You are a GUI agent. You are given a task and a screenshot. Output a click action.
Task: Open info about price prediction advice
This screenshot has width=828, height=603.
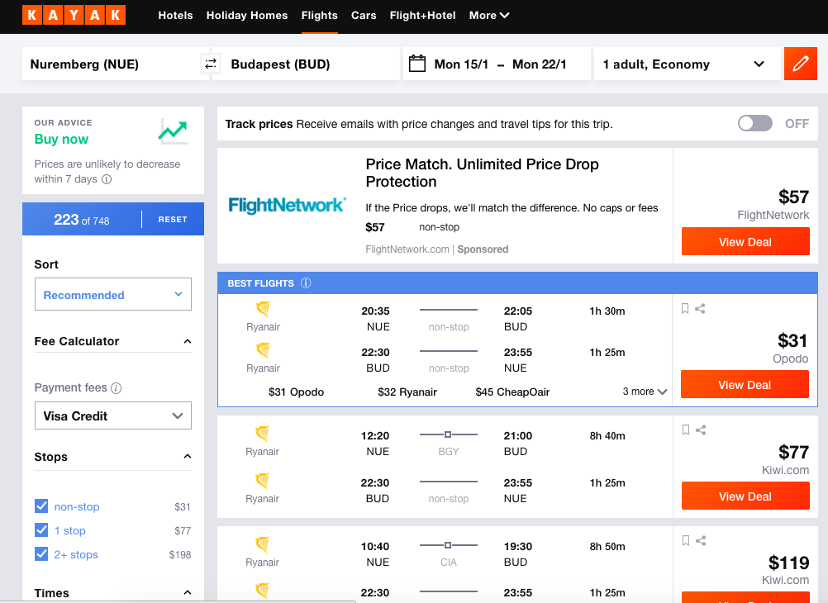(107, 179)
